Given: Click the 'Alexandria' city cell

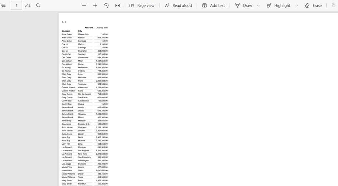Looking at the screenshot, I should coord(83,87).
